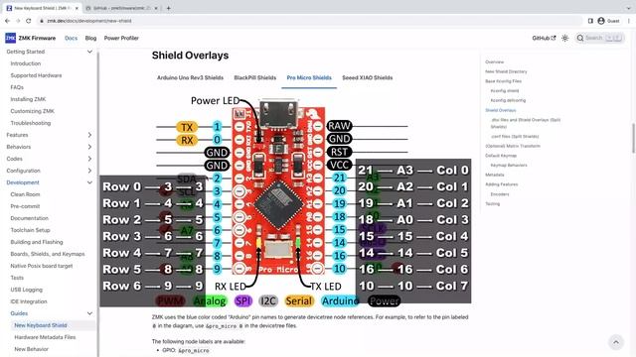Select the Arduino Uno Rev3 Shields tab
Viewport: 636px width, 357px height.
[190, 77]
